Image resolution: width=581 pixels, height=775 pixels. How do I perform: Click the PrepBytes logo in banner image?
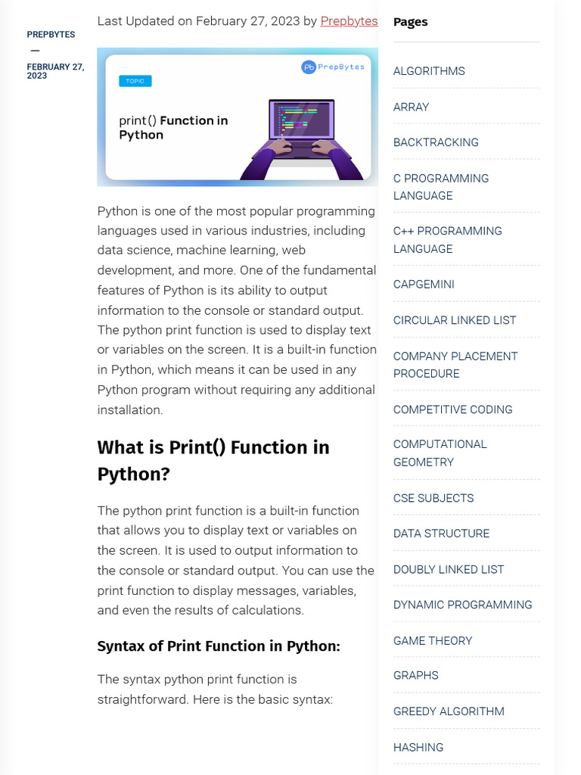pyautogui.click(x=334, y=67)
